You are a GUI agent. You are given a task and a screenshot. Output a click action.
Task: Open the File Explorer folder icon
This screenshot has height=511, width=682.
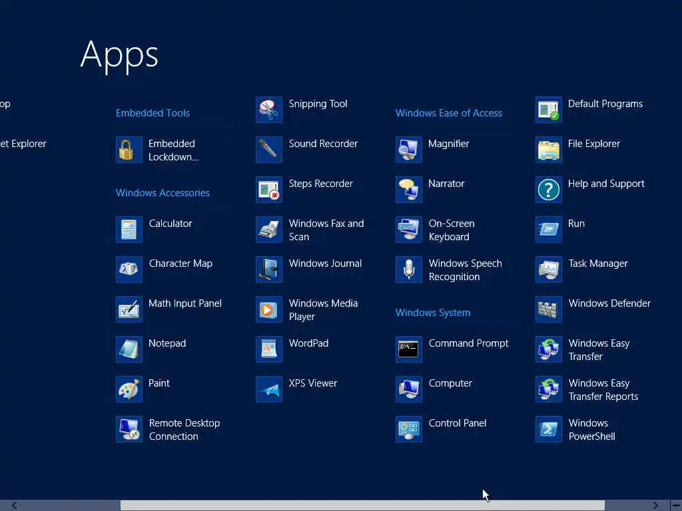pyautogui.click(x=549, y=150)
